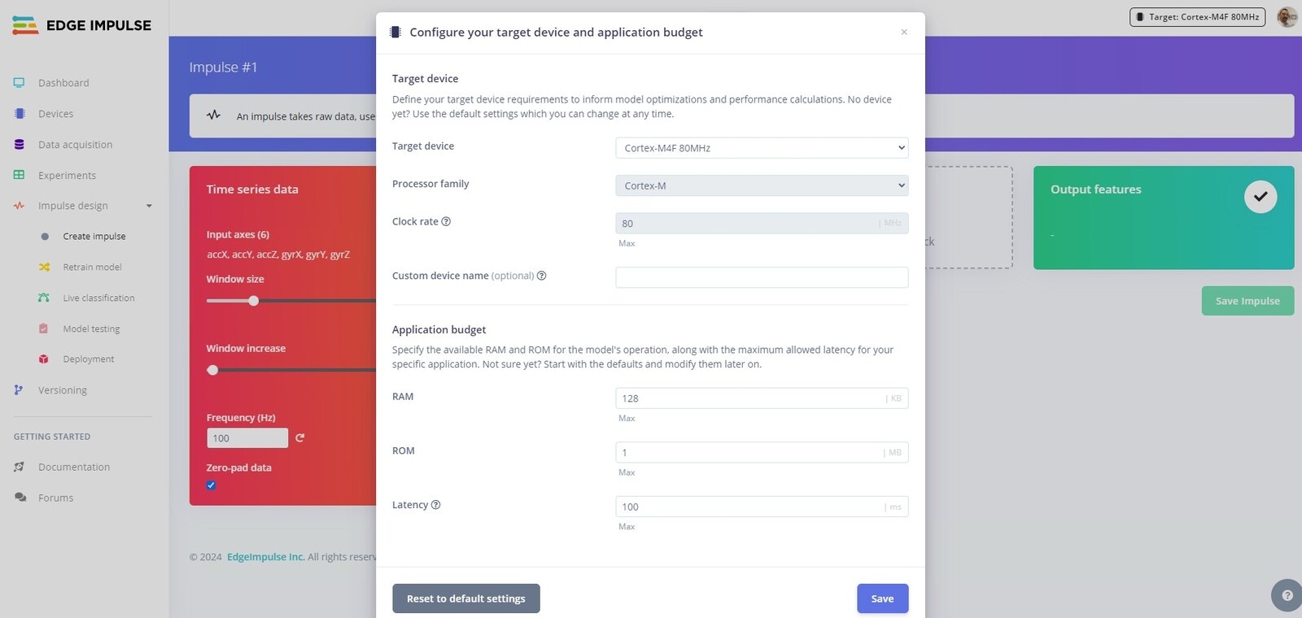Click the user avatar in top right
1302x618 pixels.
coord(1287,16)
